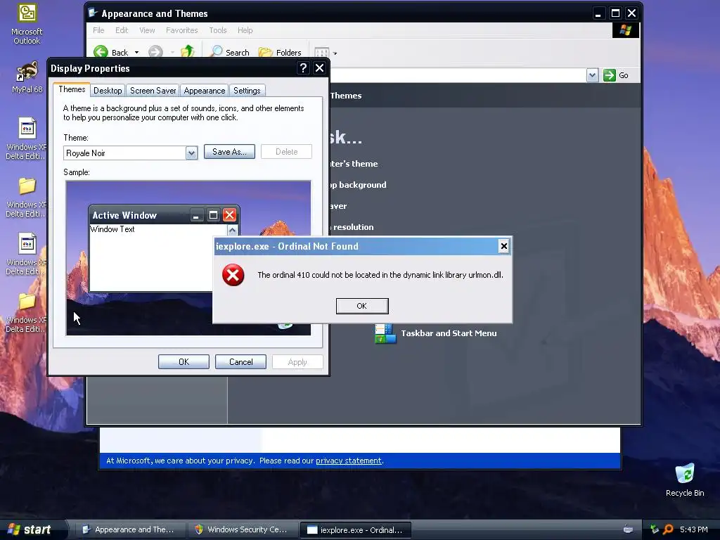Click Cancel in Display Properties
The height and width of the screenshot is (540, 720).
pos(240,362)
